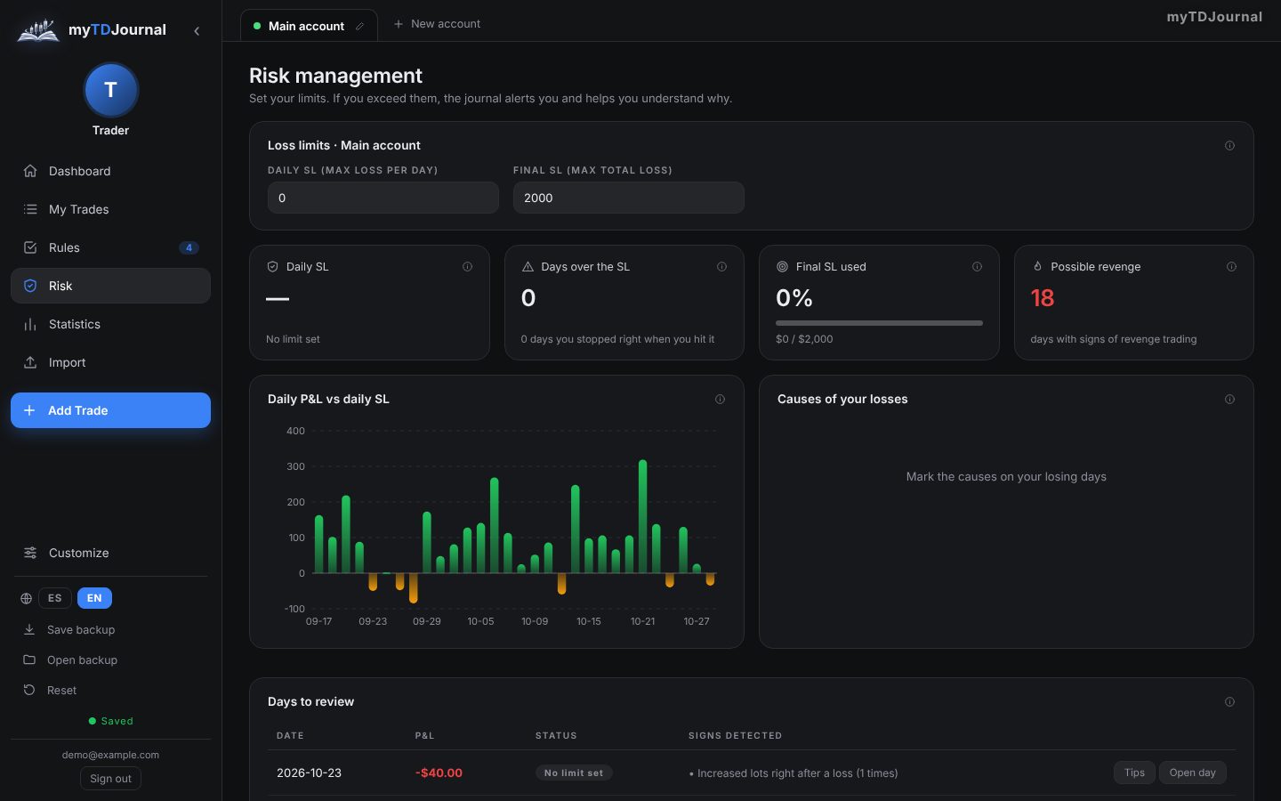Select the Main account tab
This screenshot has height=801, width=1281.
point(309,26)
